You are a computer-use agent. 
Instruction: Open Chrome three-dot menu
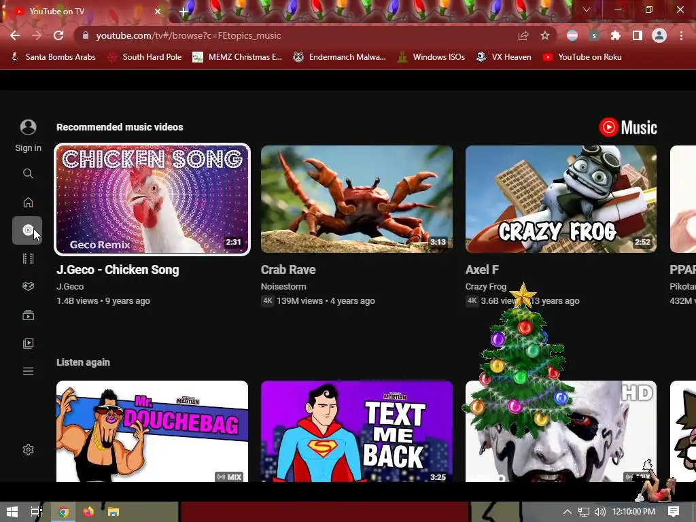click(681, 35)
